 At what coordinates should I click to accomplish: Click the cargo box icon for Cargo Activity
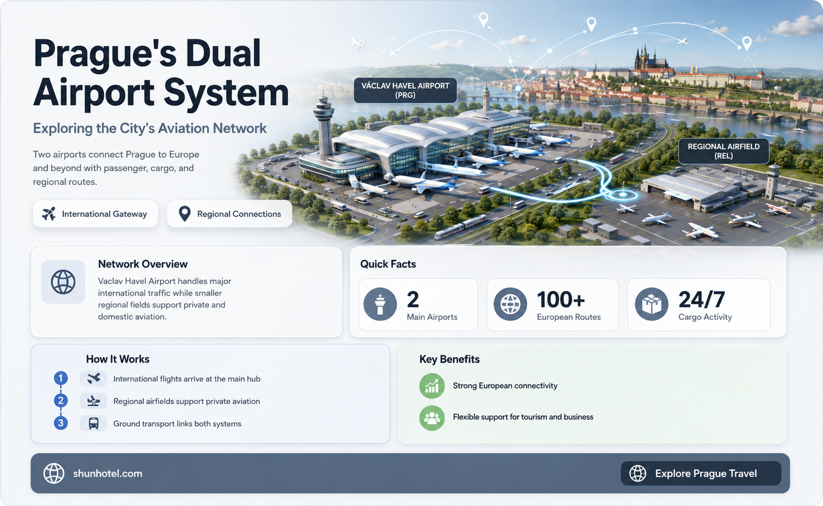652,304
